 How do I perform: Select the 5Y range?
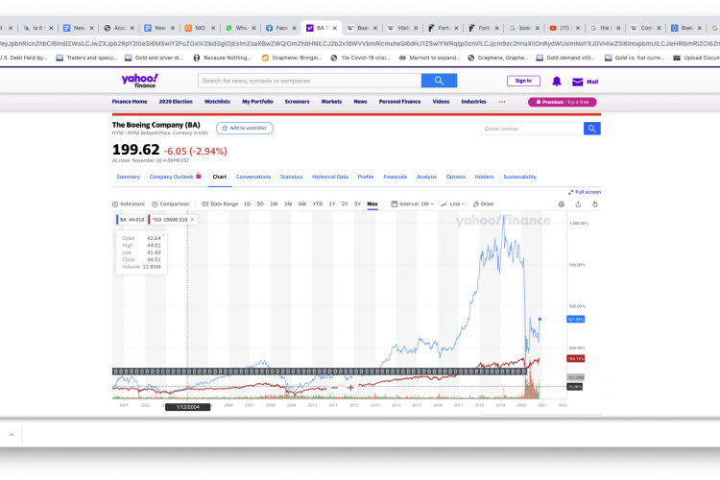pyautogui.click(x=358, y=204)
